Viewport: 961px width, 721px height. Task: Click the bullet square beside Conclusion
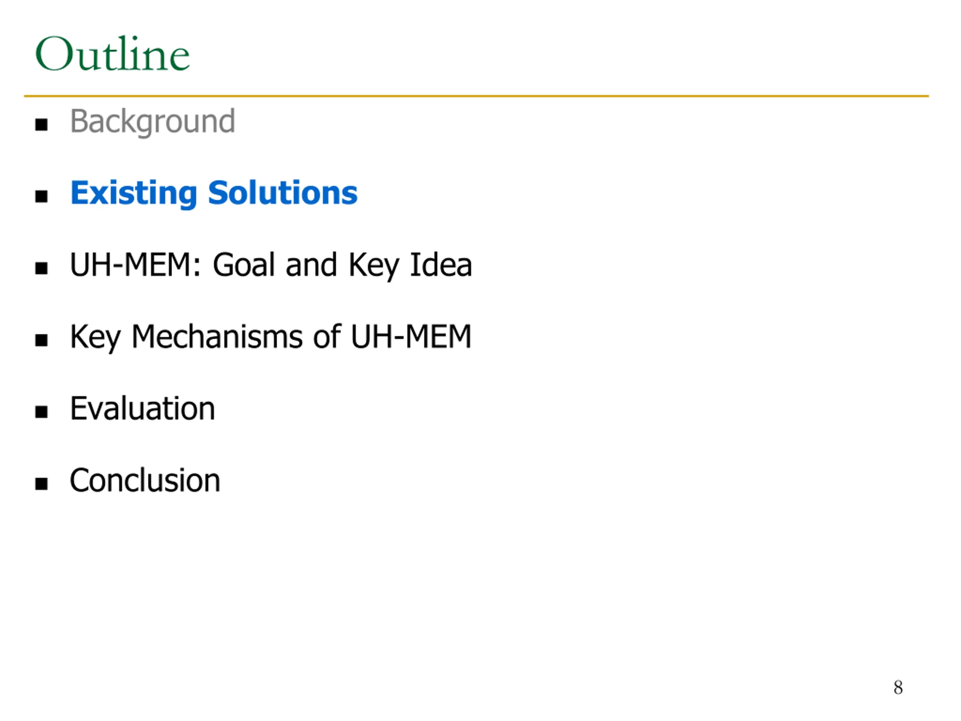coord(41,484)
